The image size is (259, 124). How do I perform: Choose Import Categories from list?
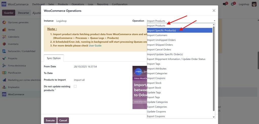coord(180,73)
